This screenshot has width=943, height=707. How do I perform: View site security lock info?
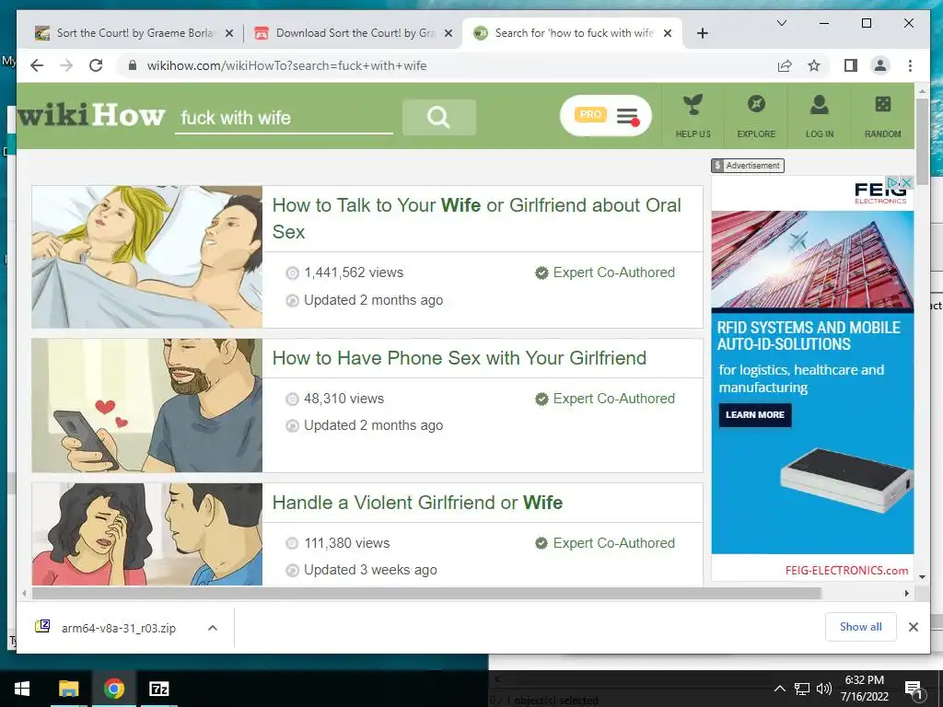(x=133, y=65)
